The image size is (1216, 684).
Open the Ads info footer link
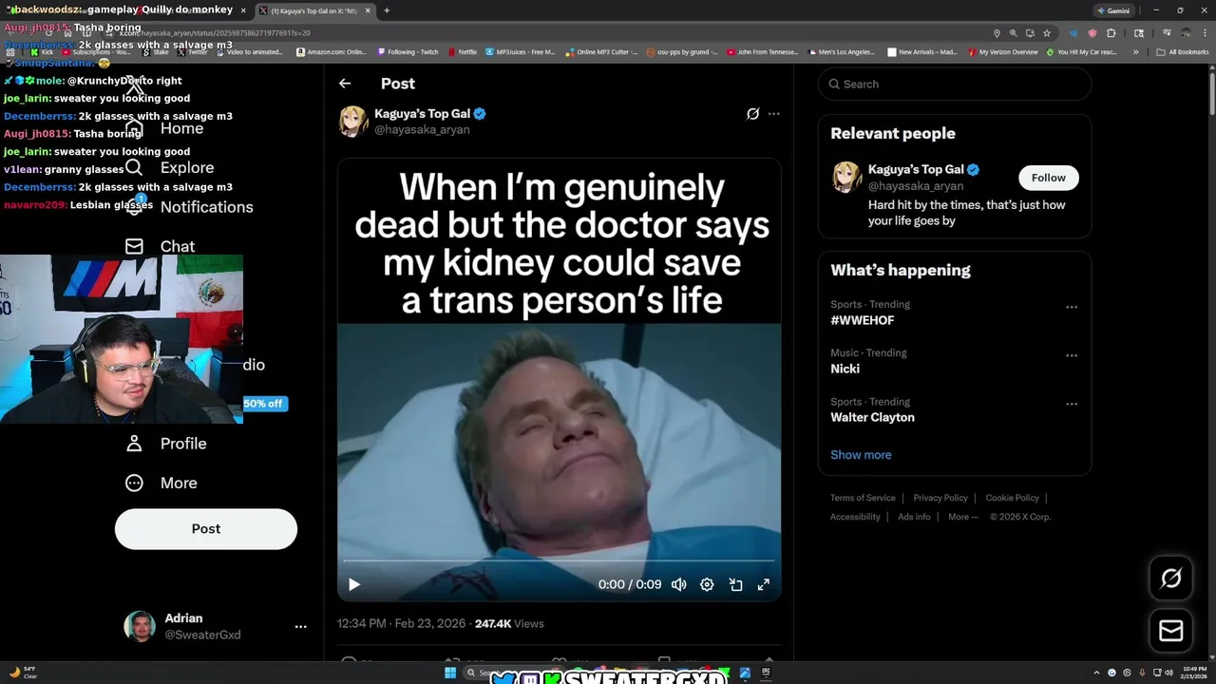tap(914, 517)
